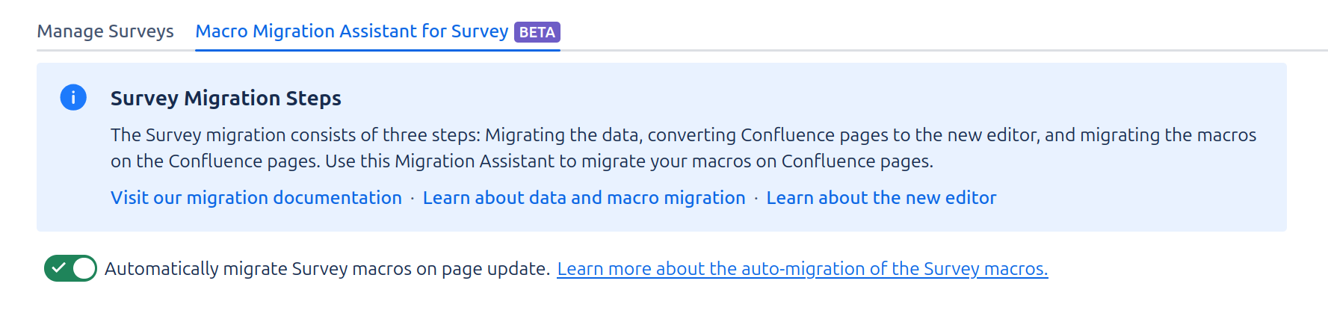The image size is (1328, 328).
Task: Click the BETA badge on the tab
Action: (x=537, y=32)
